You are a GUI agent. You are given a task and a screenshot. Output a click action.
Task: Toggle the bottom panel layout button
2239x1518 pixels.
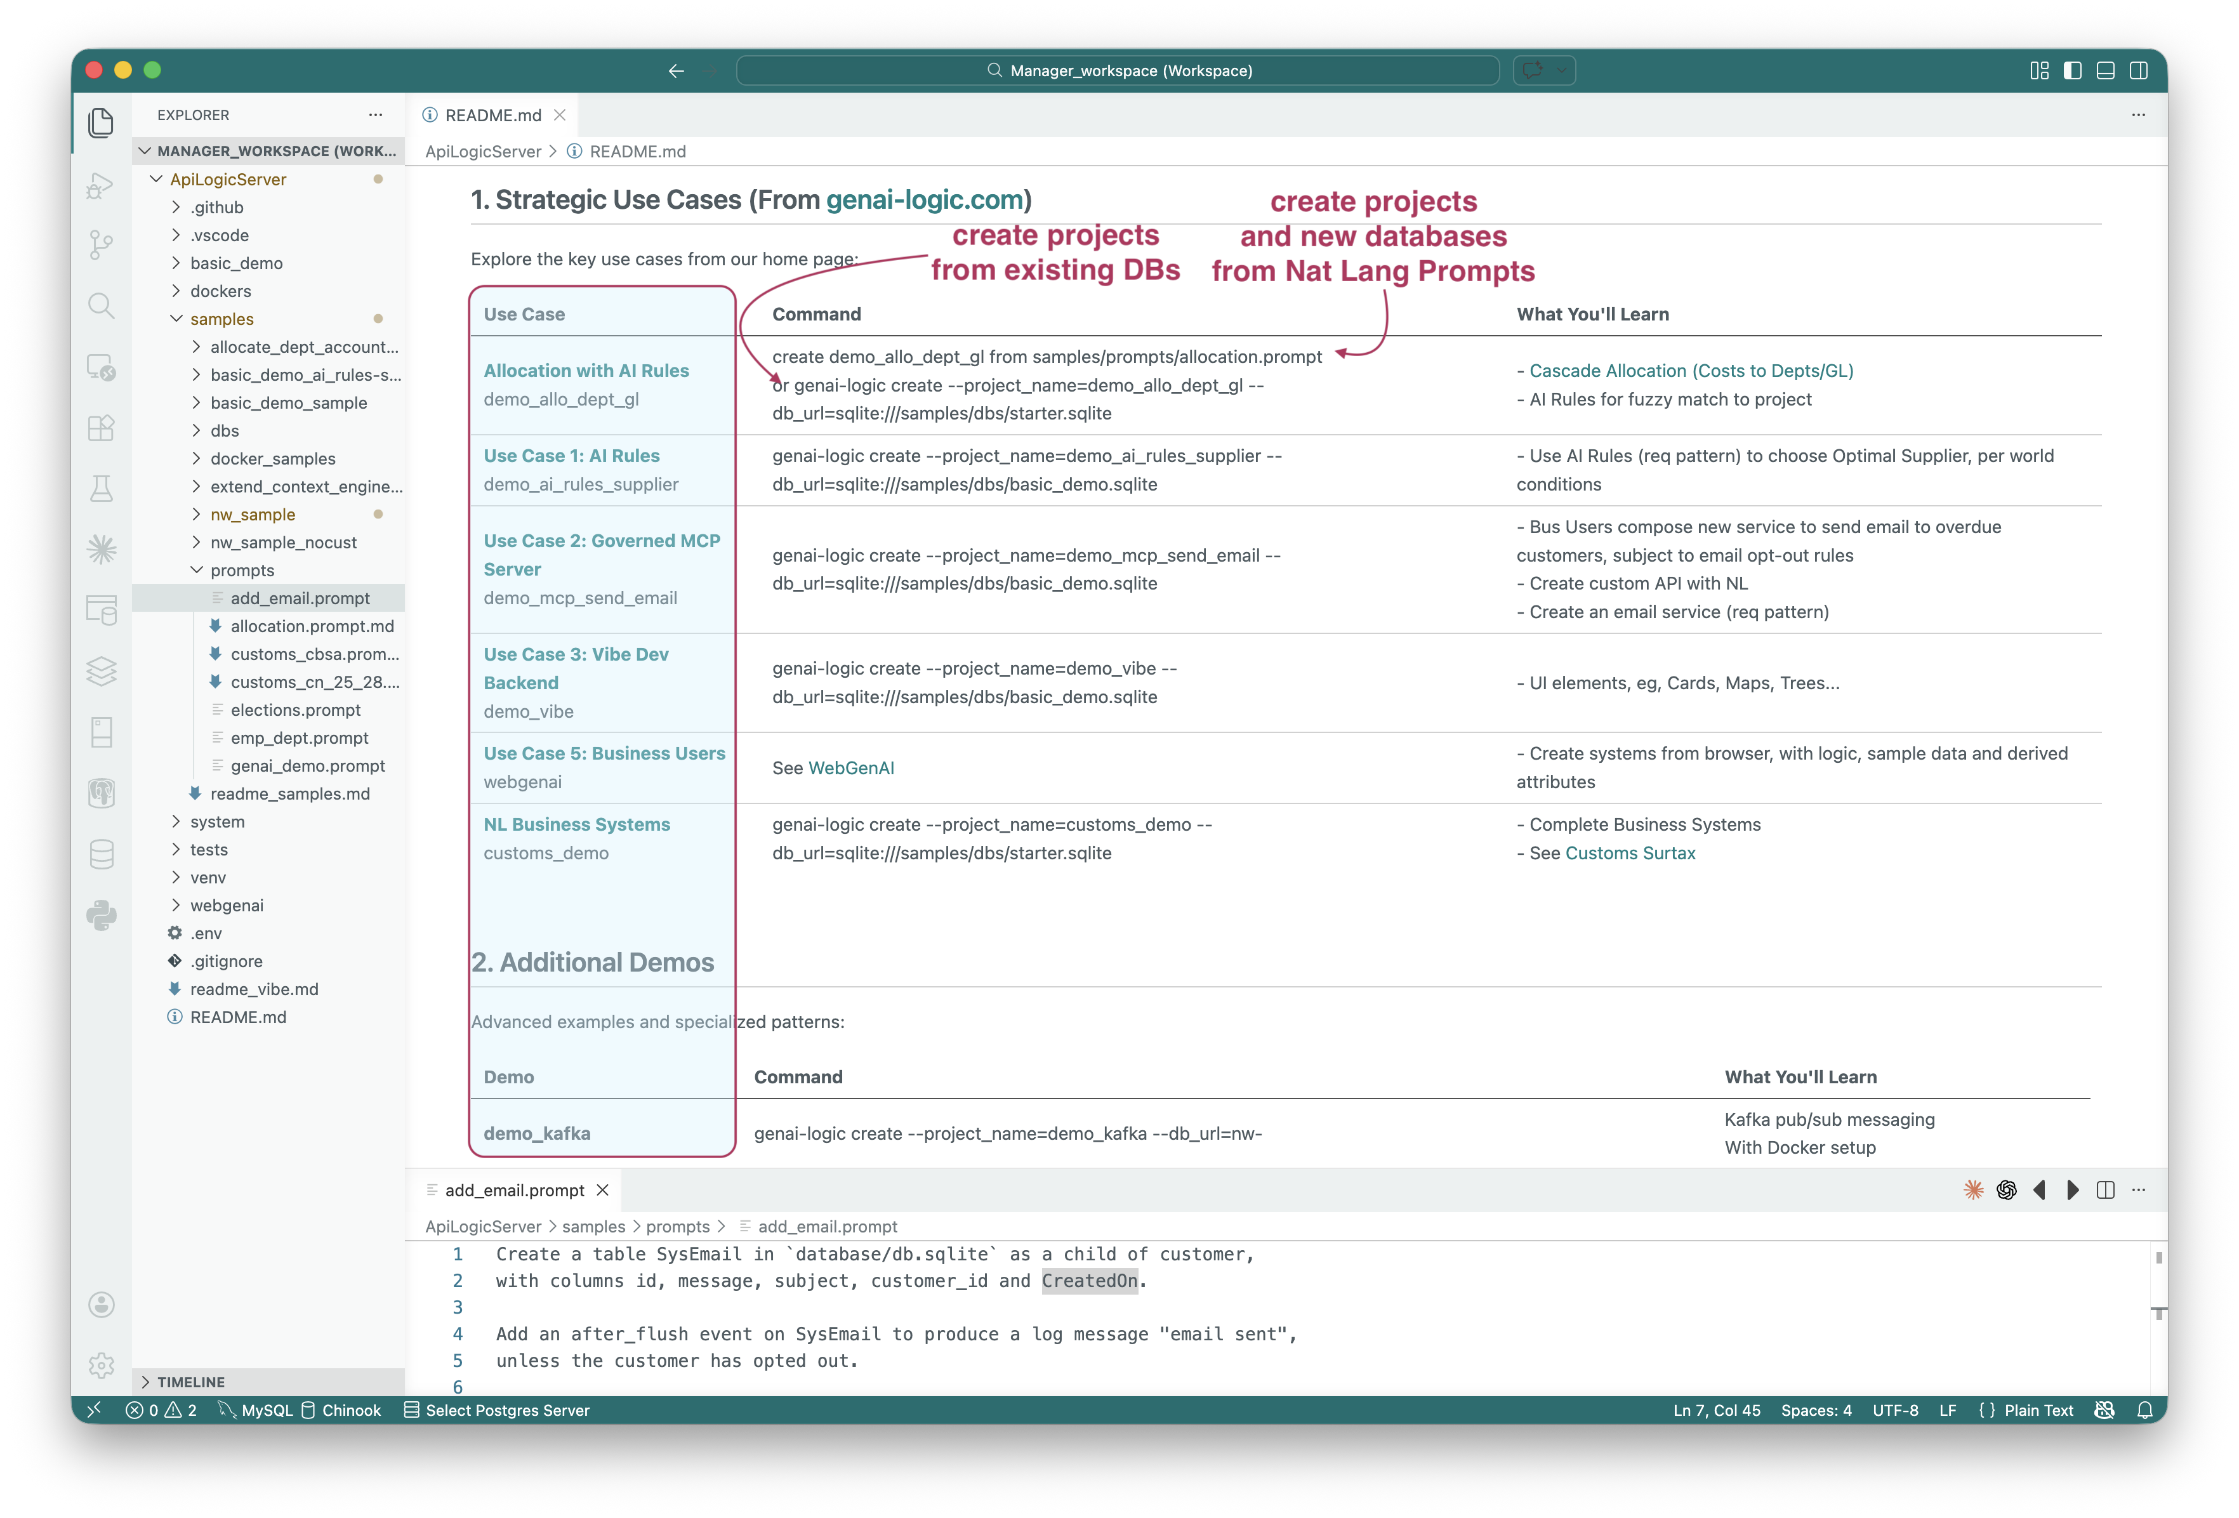click(x=2105, y=70)
